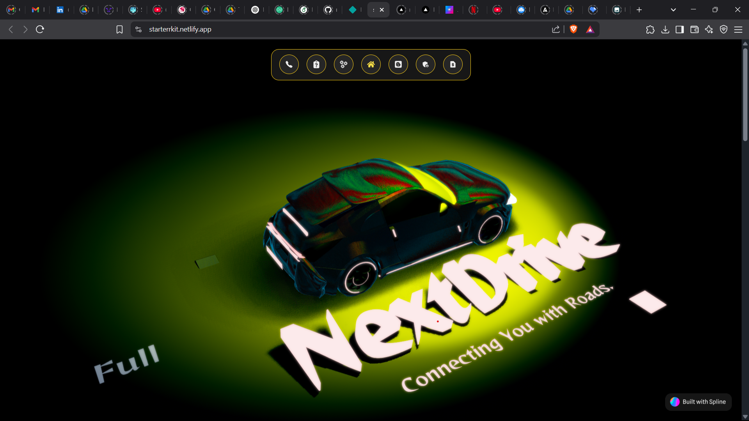Toggle the browser sidebar panel

coord(680,29)
